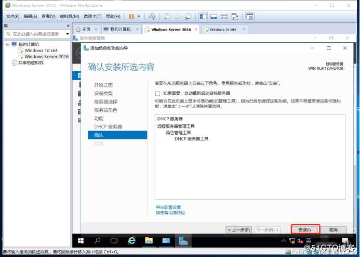Image resolution: width=360 pixels, height=257 pixels.
Task: Close the library panel
Action: (68, 25)
